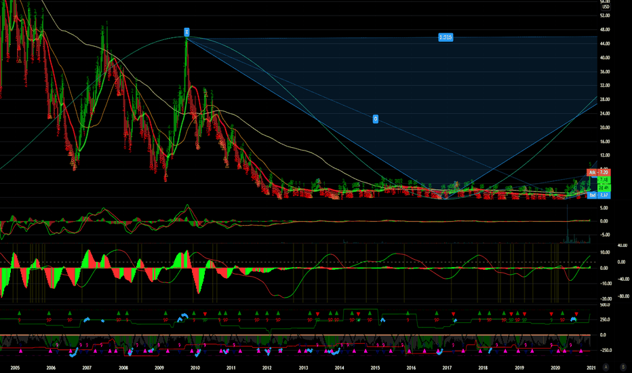Click the X anchor point of the drawing

click(186, 32)
